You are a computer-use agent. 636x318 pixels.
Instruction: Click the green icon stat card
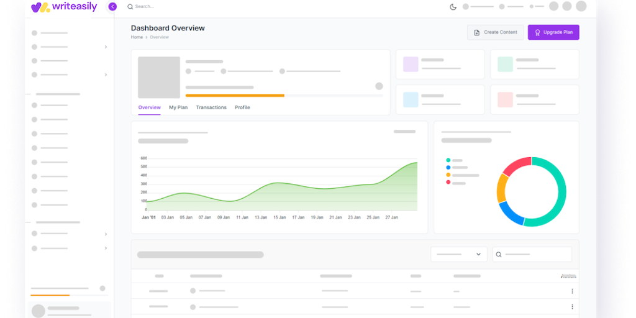[x=534, y=64]
